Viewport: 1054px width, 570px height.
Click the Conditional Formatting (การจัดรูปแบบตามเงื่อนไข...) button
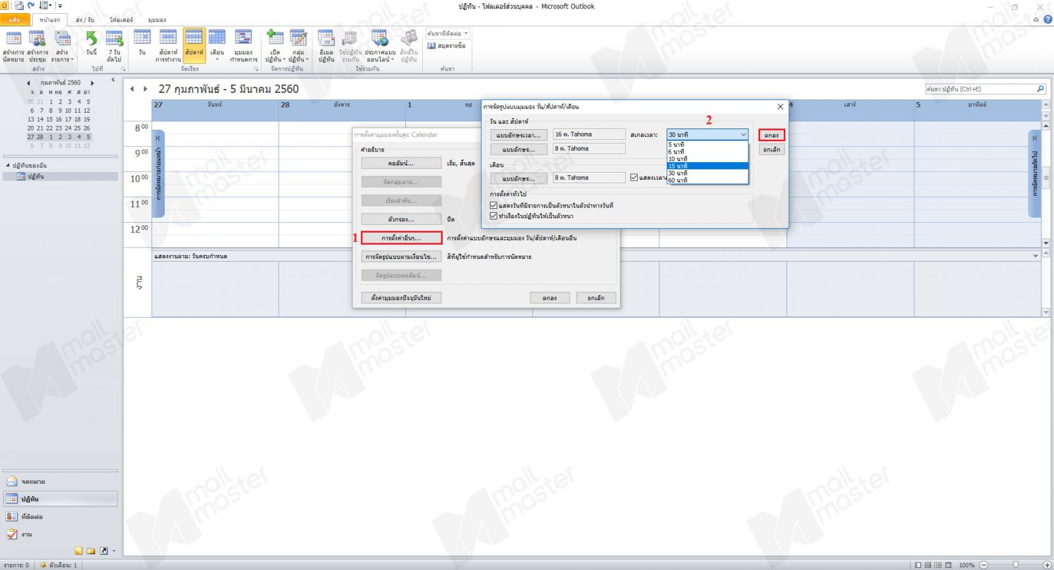pyautogui.click(x=401, y=256)
